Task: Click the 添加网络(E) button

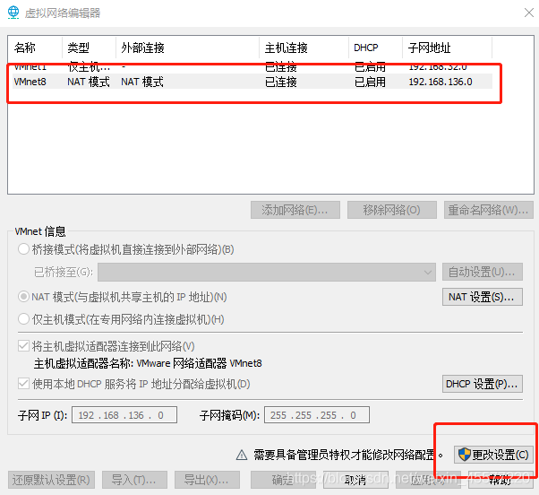Action: (x=295, y=210)
